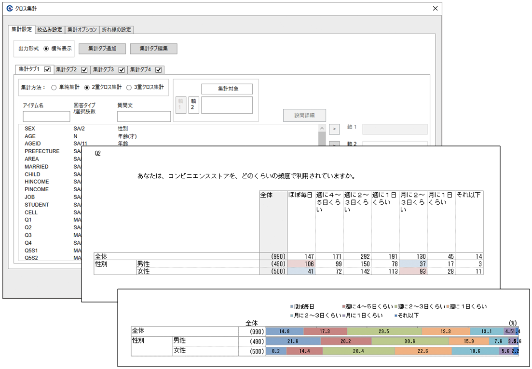
Task: Click the 集計タブ追加 button
Action: (x=102, y=49)
